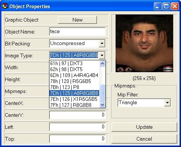Image resolution: width=181 pixels, height=147 pixels.
Task: Collapse the Image Type dropdown arrow
Action: tap(102, 55)
